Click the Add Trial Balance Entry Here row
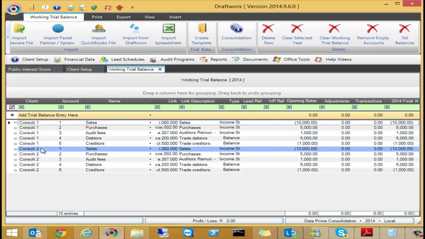The image size is (425, 239). 212,115
